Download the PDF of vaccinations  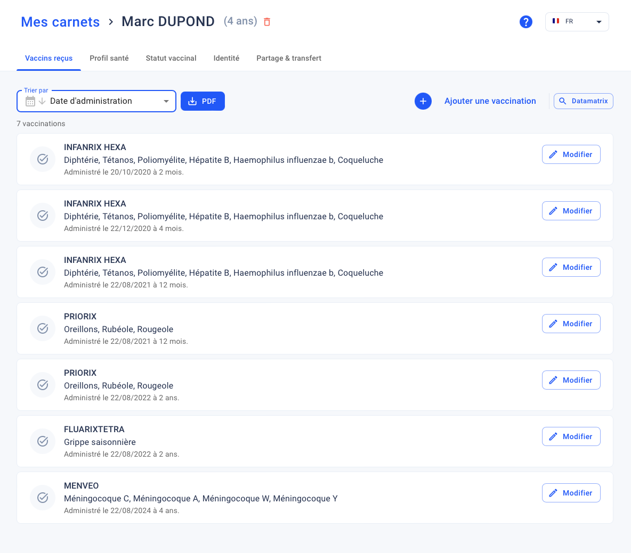pos(203,101)
